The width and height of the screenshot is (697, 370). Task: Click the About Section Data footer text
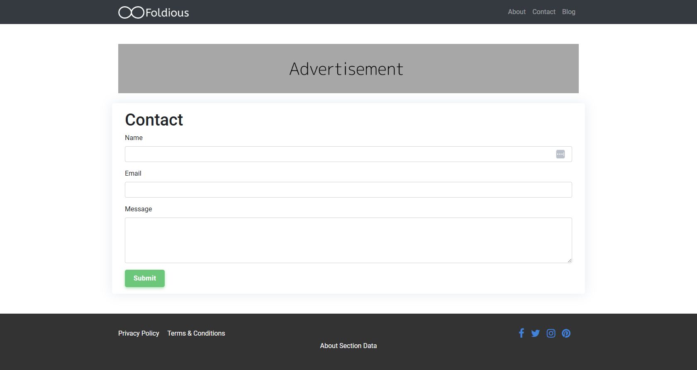[x=348, y=346]
